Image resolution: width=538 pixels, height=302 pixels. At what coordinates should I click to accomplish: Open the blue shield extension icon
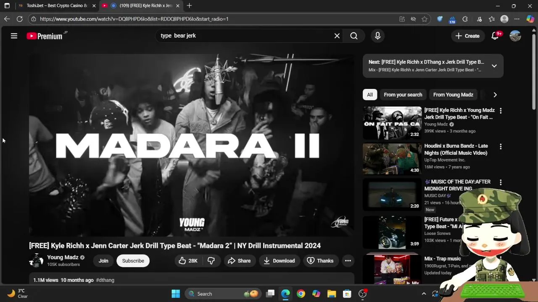click(440, 19)
